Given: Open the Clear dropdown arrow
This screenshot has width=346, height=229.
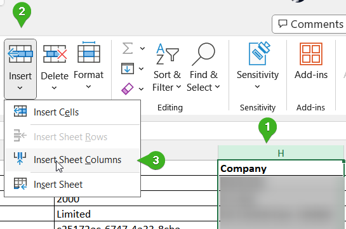Looking at the screenshot, I should 141,89.
